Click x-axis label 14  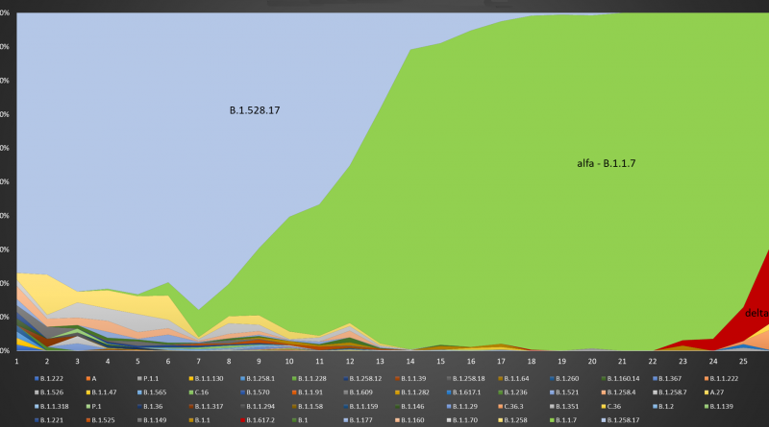point(410,362)
